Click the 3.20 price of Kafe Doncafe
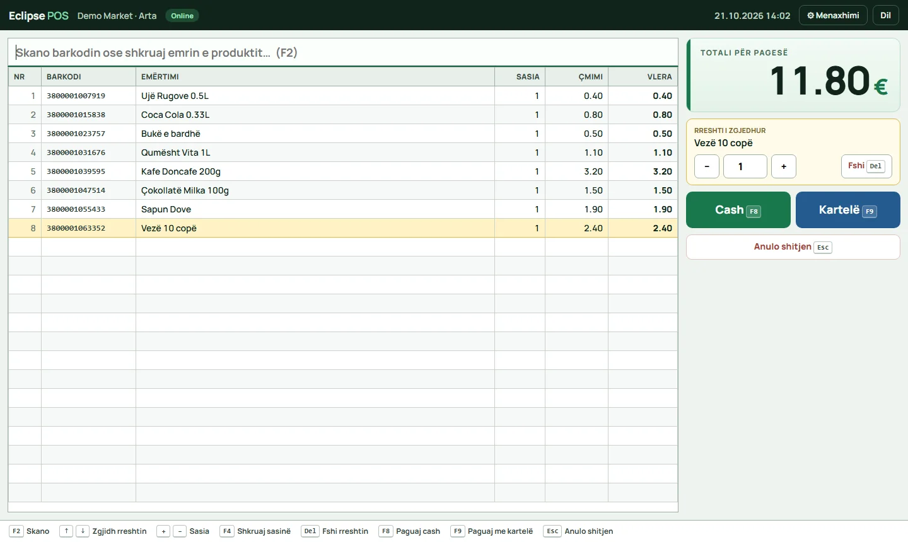The height and width of the screenshot is (542, 908). pos(593,171)
